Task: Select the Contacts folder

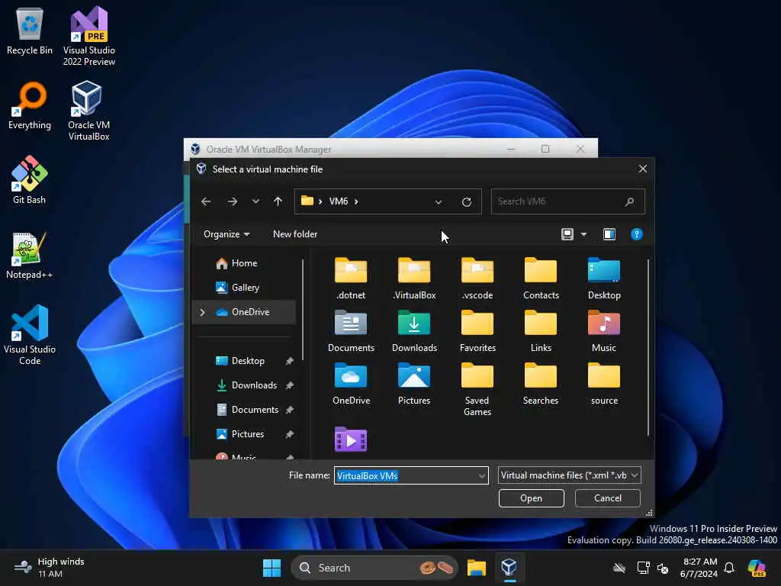Action: click(541, 279)
